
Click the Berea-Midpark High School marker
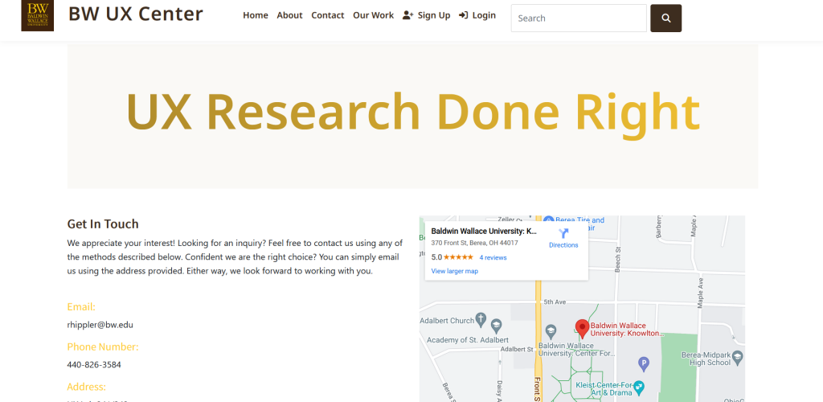point(738,356)
